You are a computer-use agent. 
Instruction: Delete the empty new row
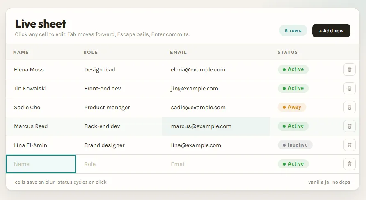tap(350, 164)
